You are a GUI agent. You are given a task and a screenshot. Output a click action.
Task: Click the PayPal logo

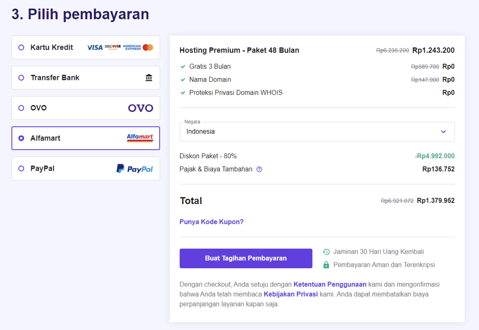click(135, 168)
